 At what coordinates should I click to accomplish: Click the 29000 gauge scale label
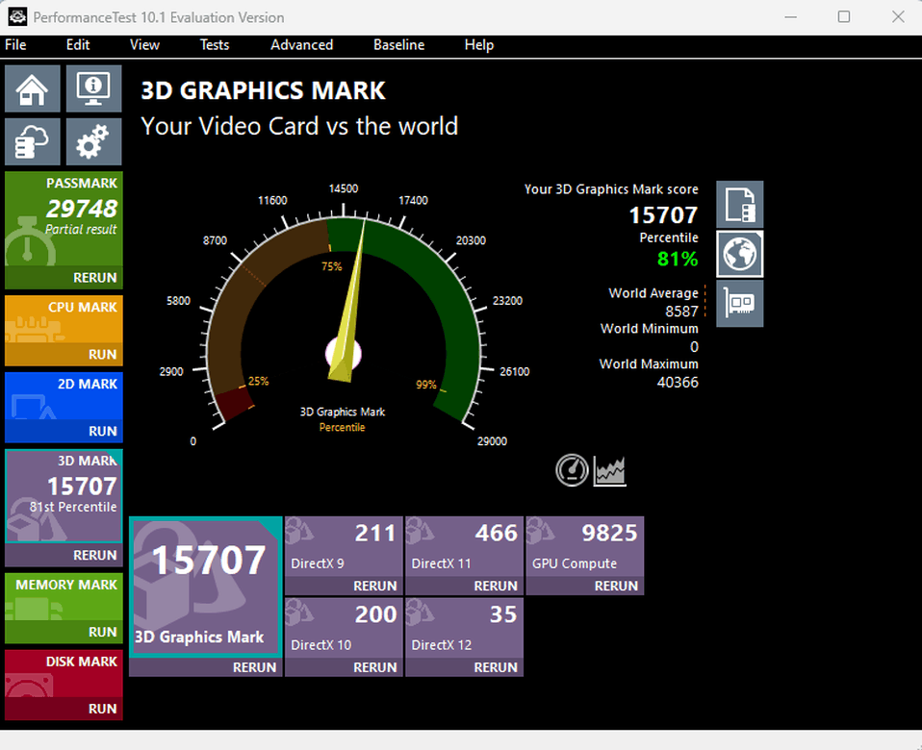492,441
